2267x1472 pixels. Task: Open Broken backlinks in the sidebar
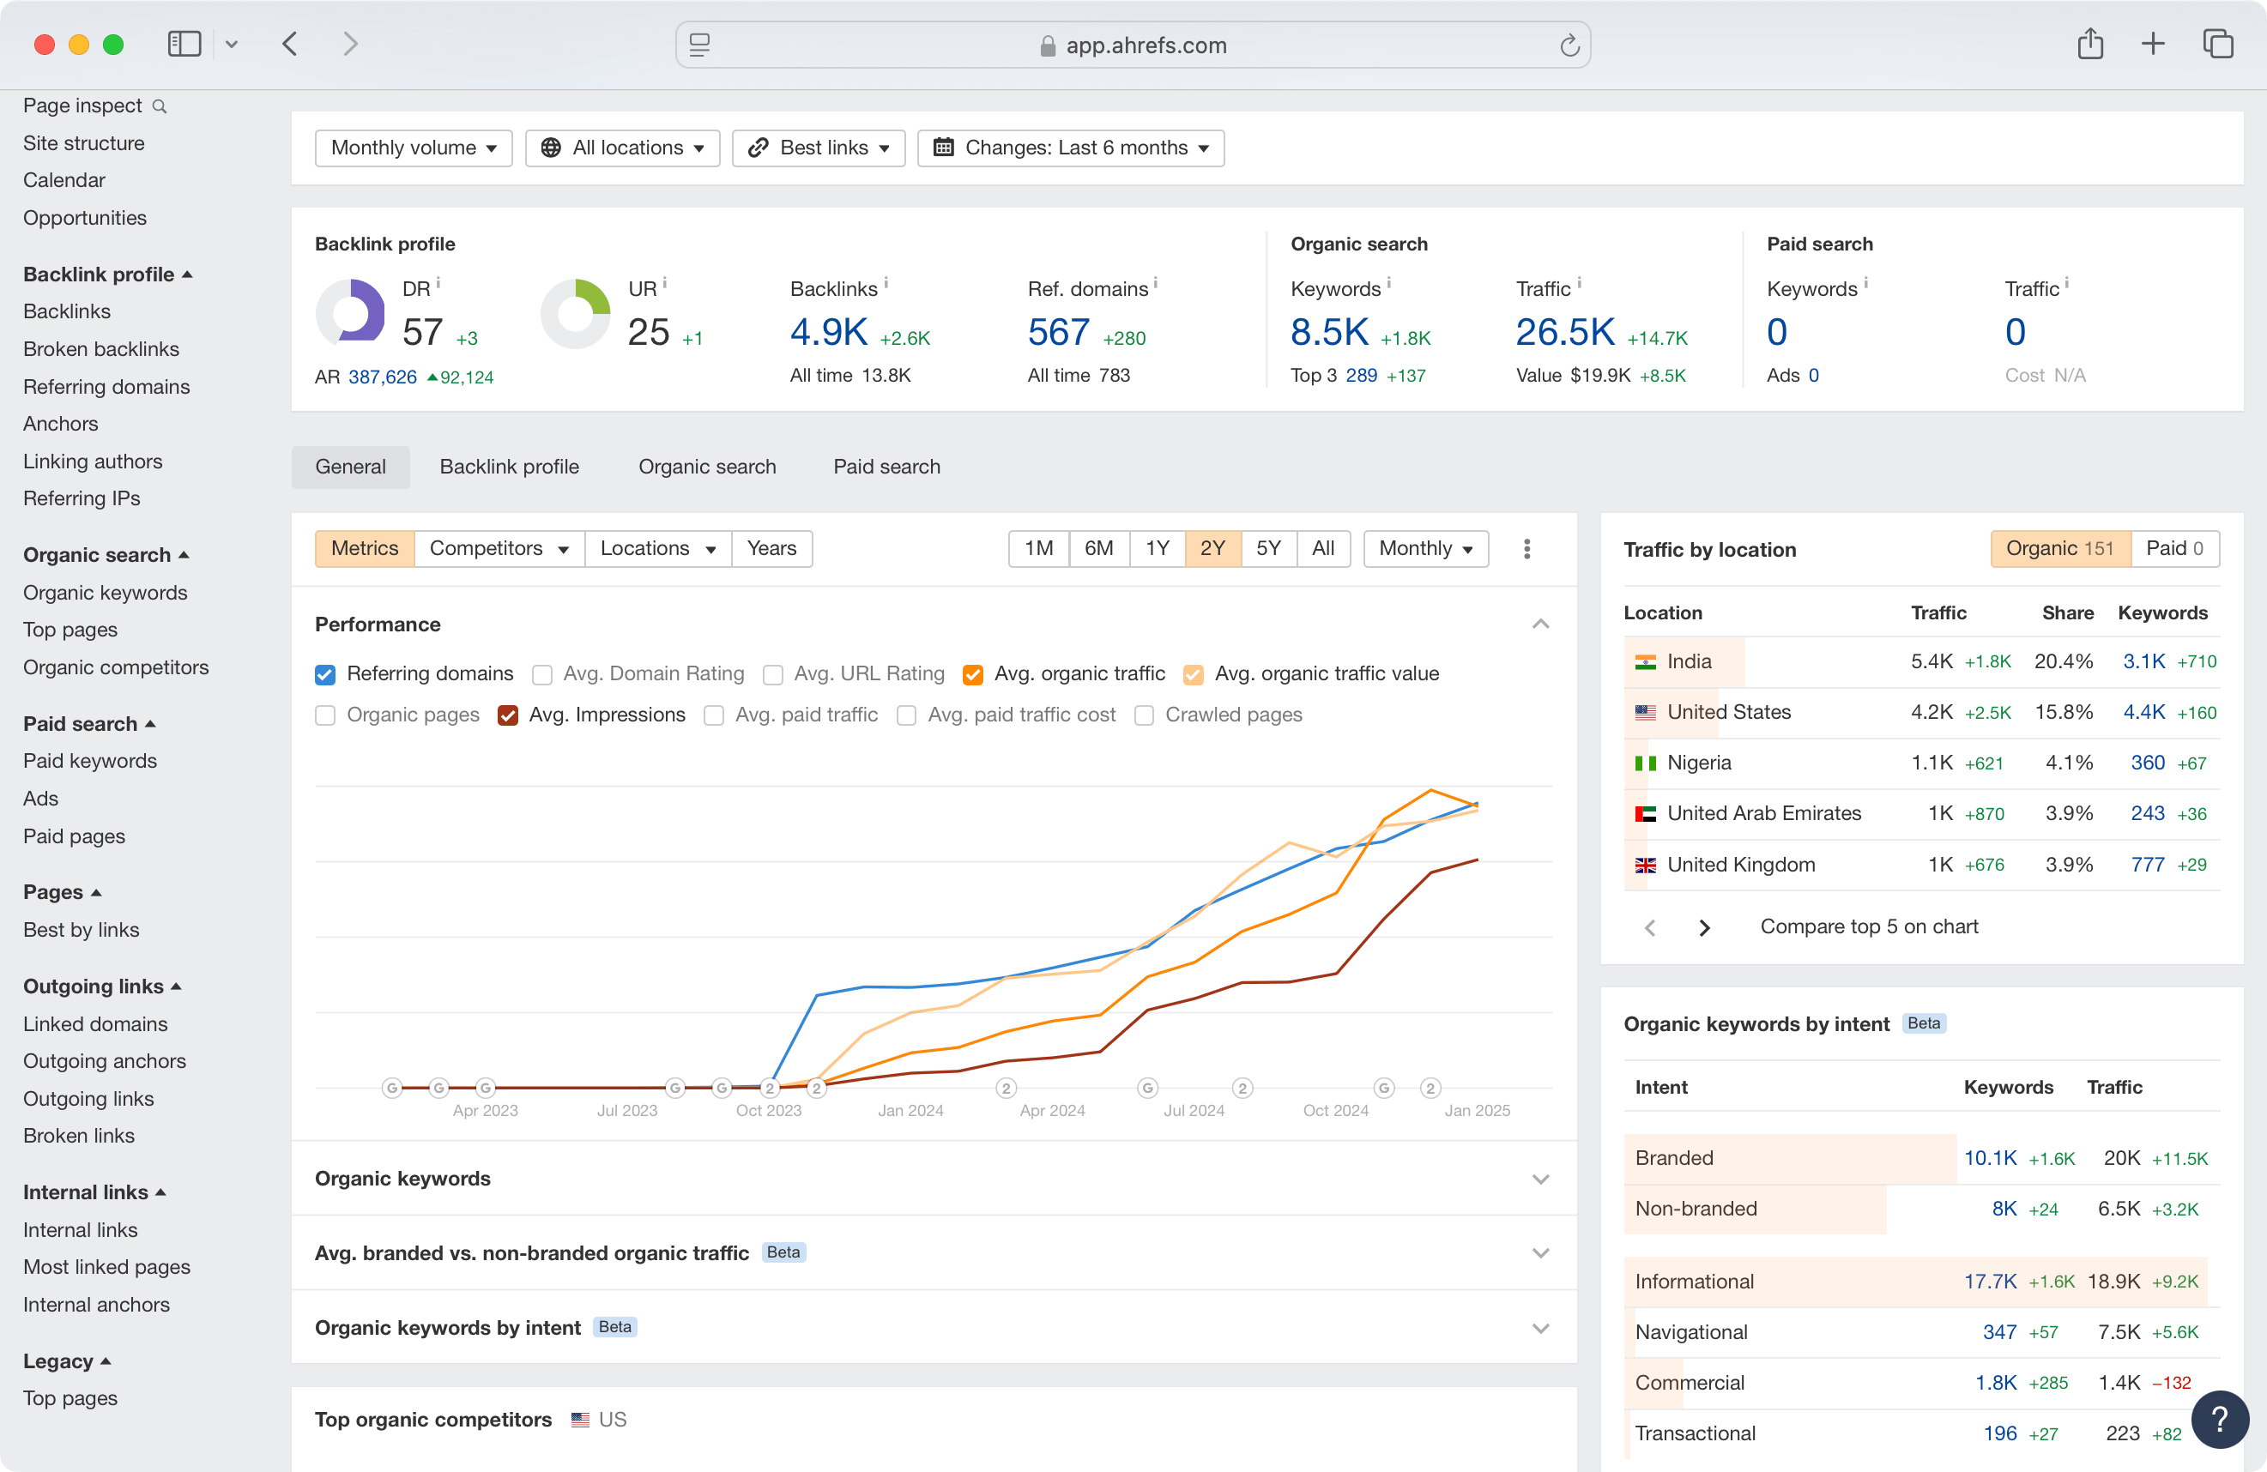pos(101,348)
